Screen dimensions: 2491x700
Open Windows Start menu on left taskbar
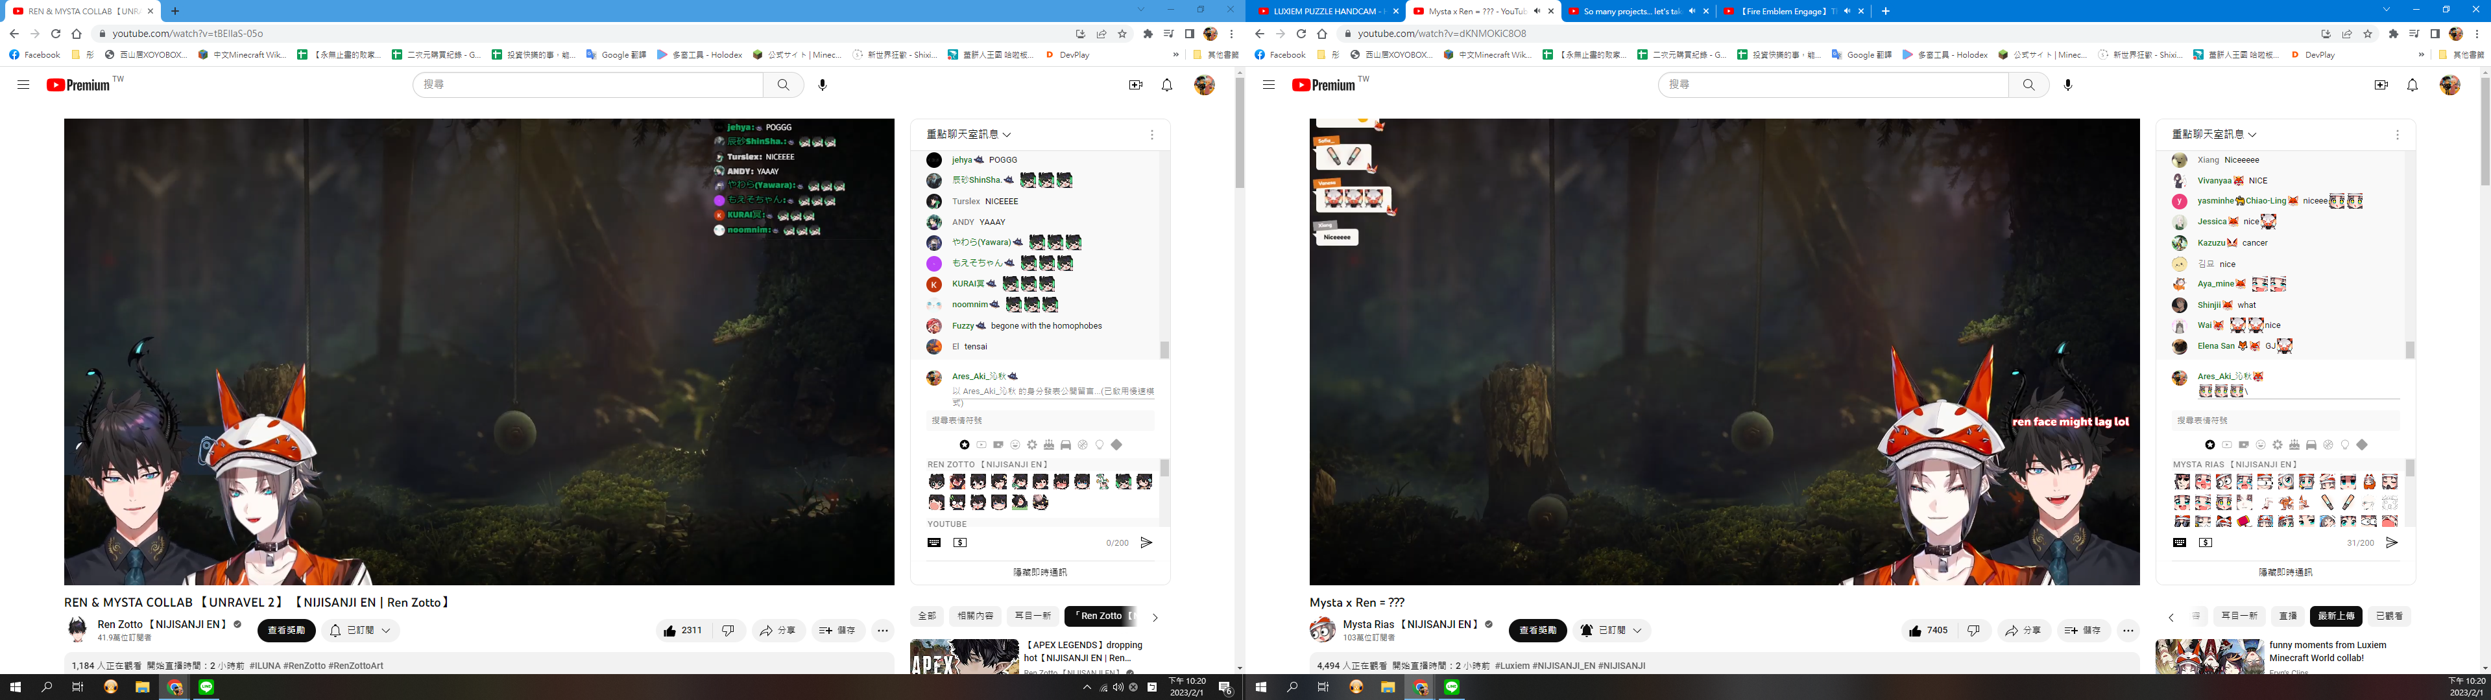pos(16,688)
